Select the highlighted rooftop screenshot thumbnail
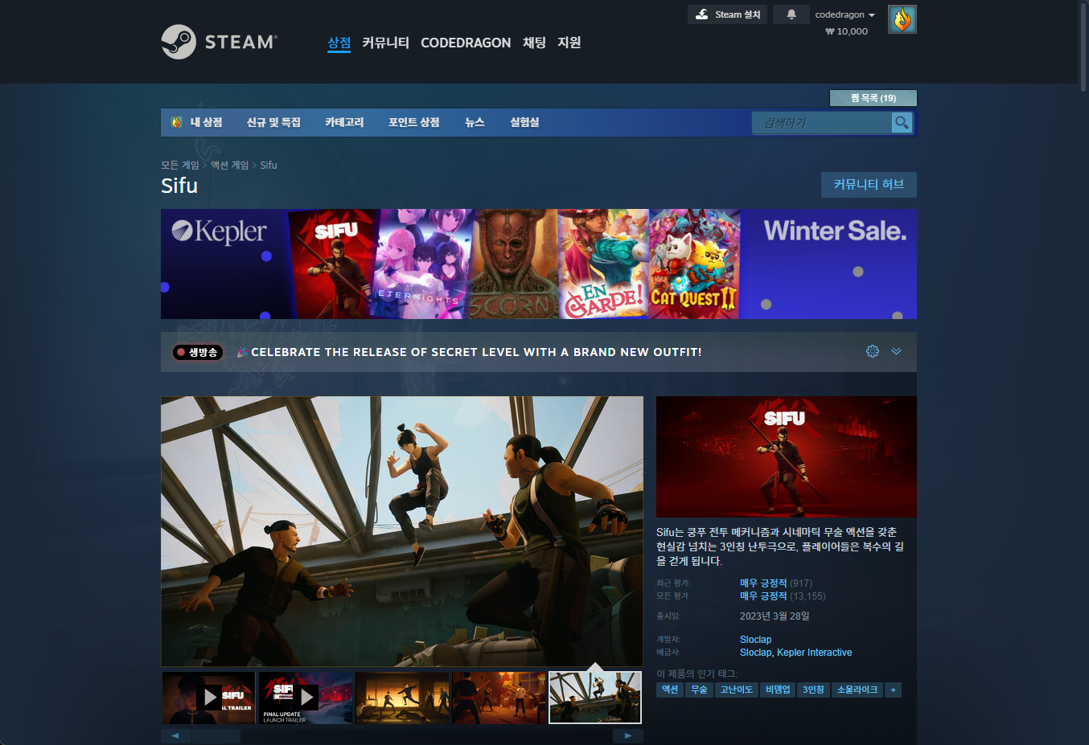Image resolution: width=1089 pixels, height=745 pixels. point(595,698)
